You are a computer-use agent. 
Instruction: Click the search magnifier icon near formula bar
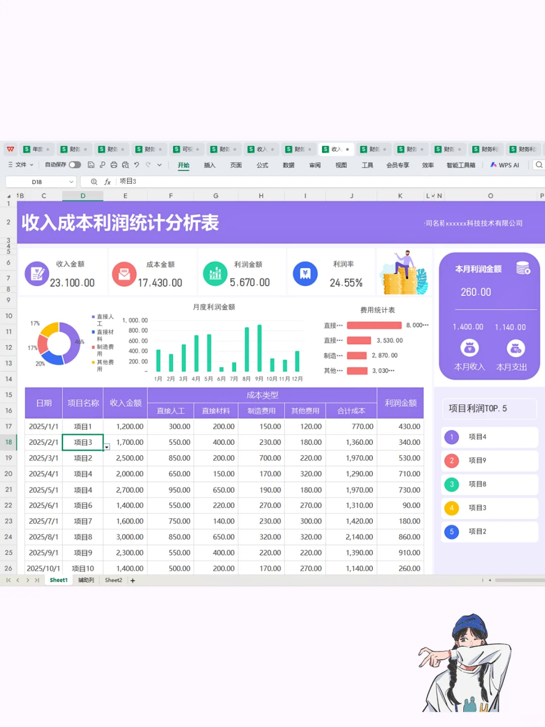94,181
